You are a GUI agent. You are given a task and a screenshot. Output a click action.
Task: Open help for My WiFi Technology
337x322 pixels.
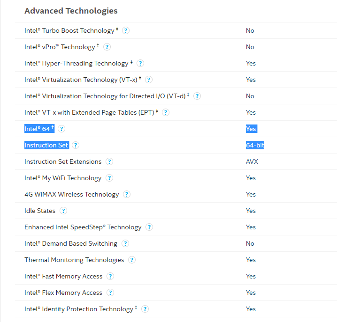tap(109, 178)
